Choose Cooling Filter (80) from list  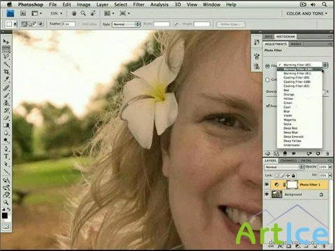[x=299, y=77]
